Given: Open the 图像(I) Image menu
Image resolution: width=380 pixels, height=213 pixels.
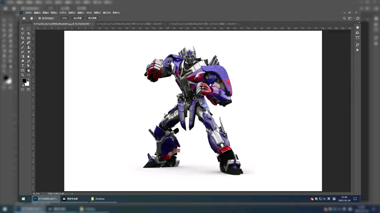Looking at the screenshot, I should (x=46, y=13).
